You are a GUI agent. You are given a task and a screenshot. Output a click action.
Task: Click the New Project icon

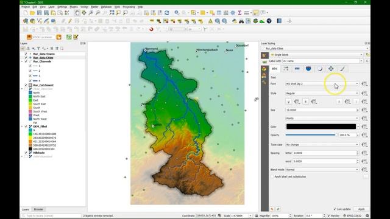coord(26,13)
